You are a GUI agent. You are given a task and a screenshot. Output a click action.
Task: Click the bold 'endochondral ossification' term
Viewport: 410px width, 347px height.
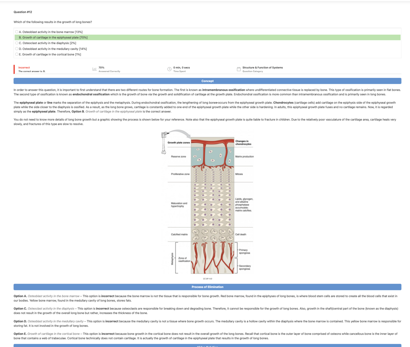91,94
